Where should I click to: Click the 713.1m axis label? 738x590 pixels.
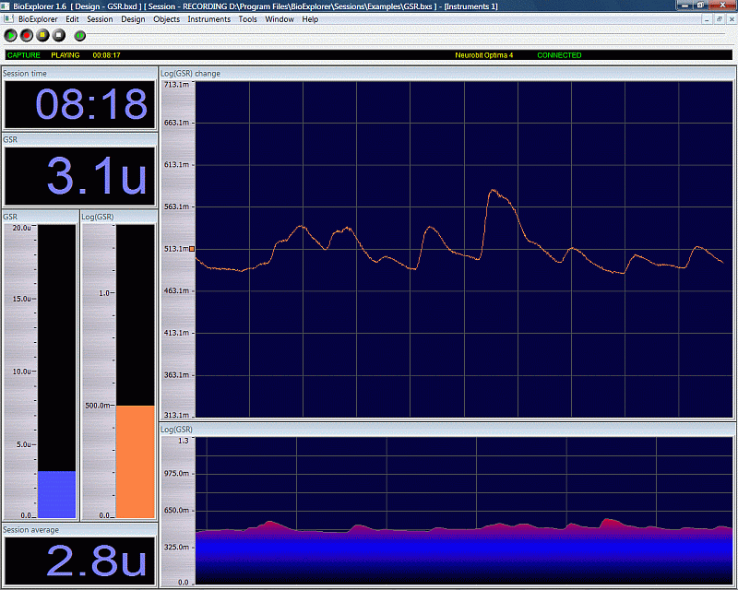coord(176,85)
